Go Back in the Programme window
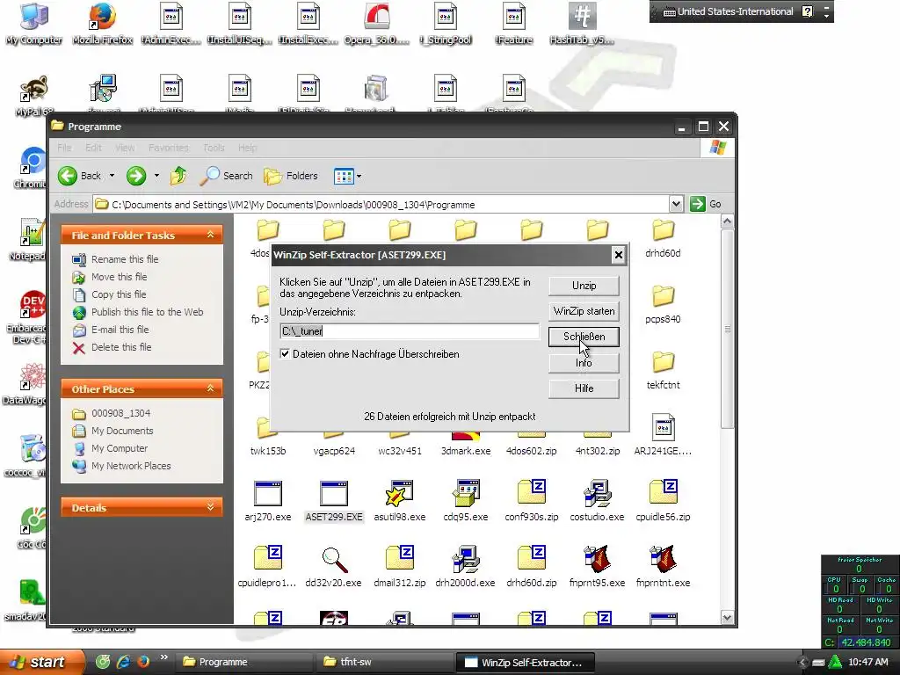 79,176
